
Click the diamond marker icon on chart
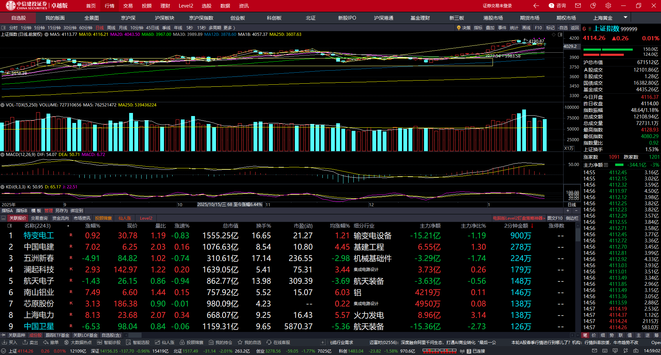pyautogui.click(x=554, y=35)
